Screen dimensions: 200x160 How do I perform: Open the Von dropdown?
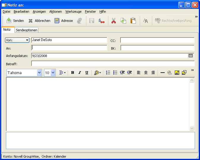17,40
